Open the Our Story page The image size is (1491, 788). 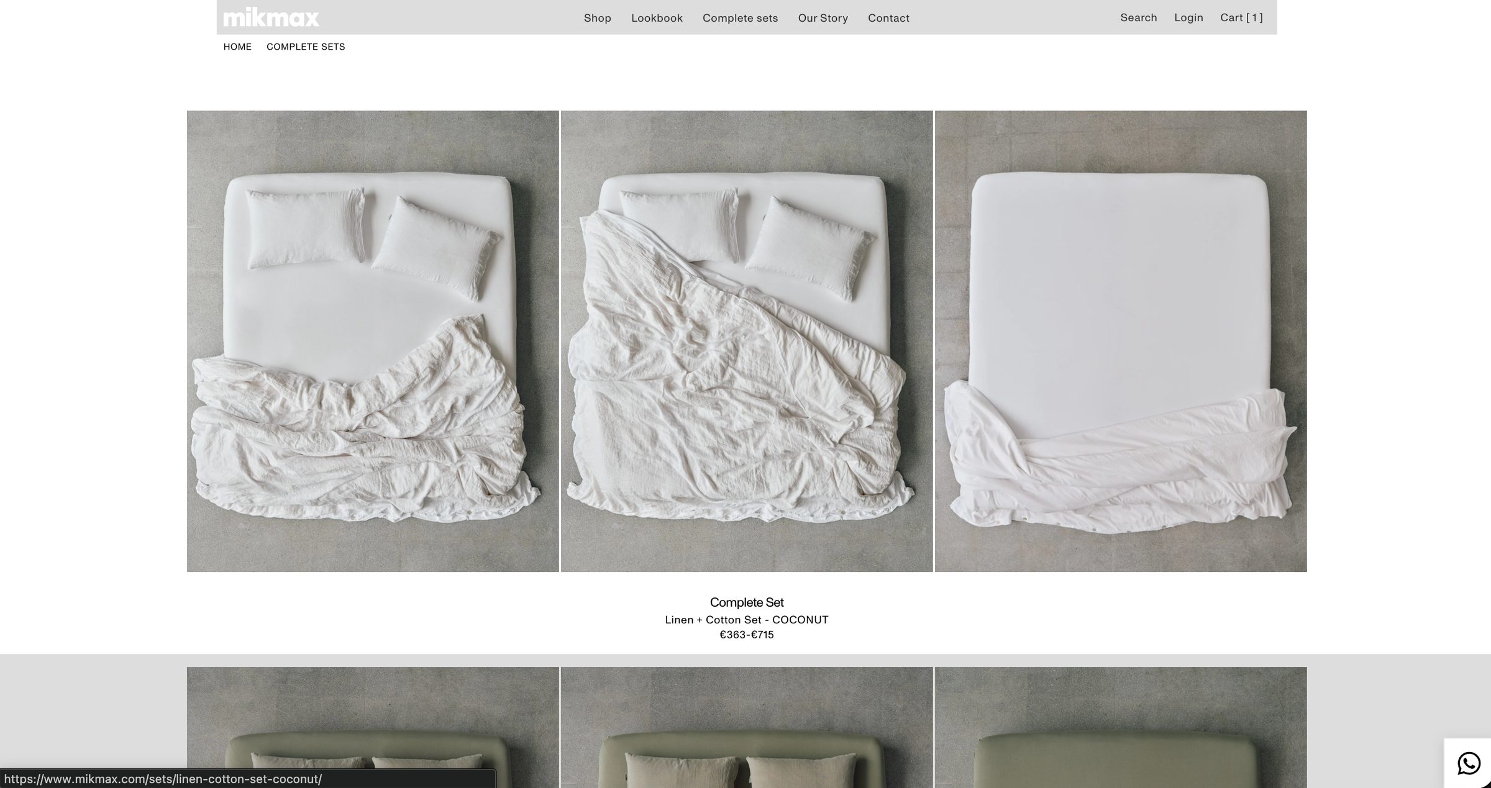[x=823, y=18]
